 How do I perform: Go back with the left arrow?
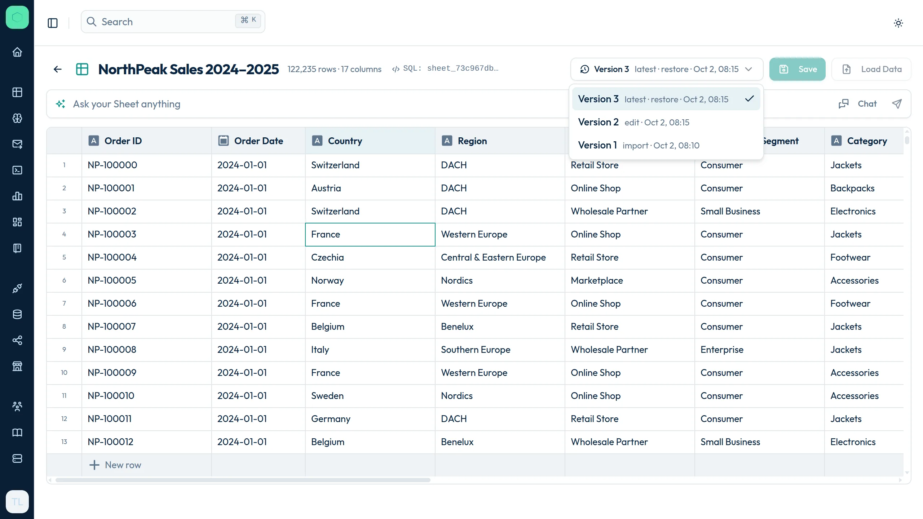click(x=58, y=69)
